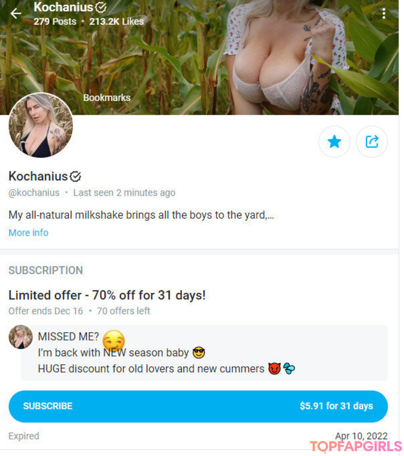Click small avatar in promo message
The height and width of the screenshot is (456, 404).
click(x=21, y=337)
